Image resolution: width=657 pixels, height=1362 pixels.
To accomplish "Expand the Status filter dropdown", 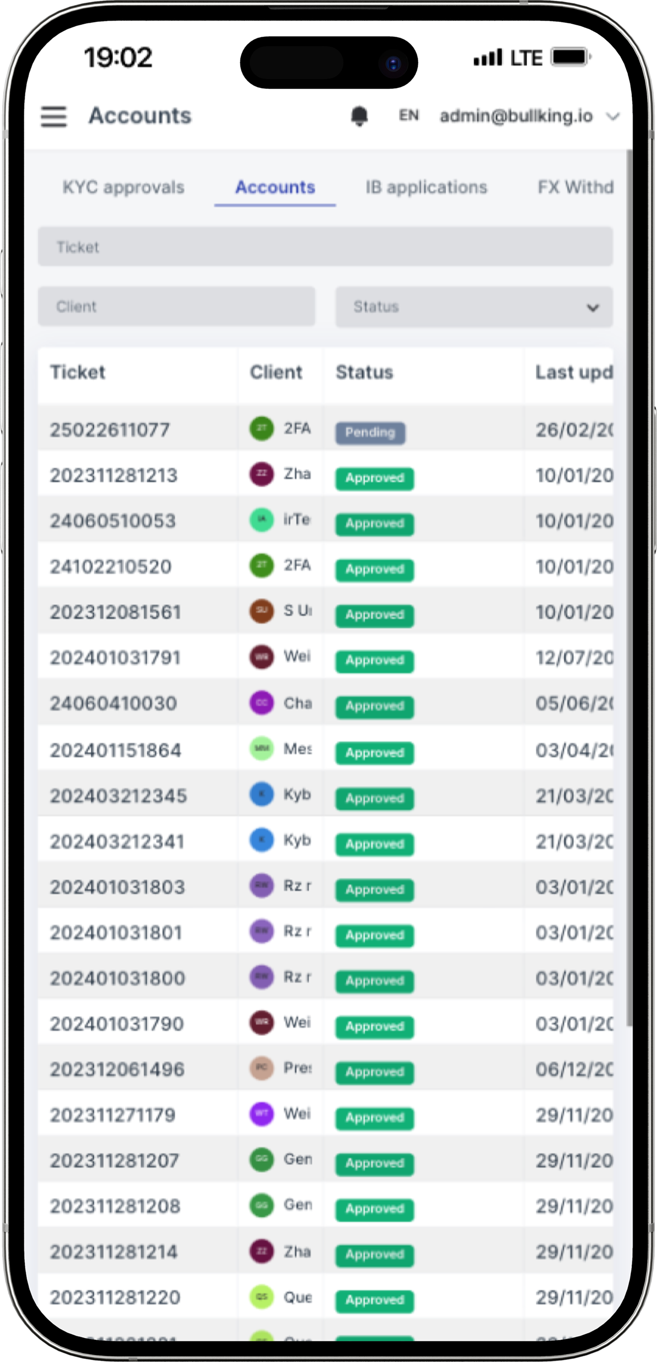I will click(x=474, y=307).
